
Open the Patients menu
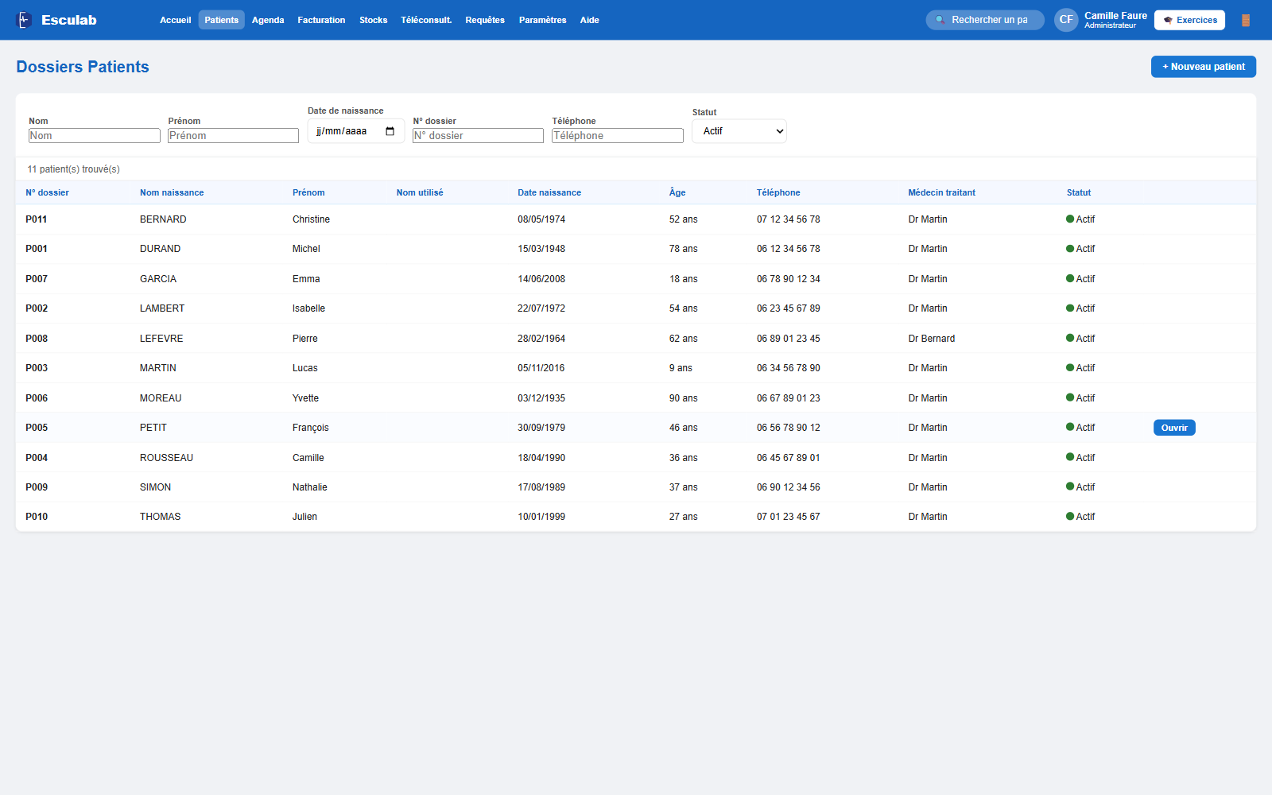[x=221, y=20]
